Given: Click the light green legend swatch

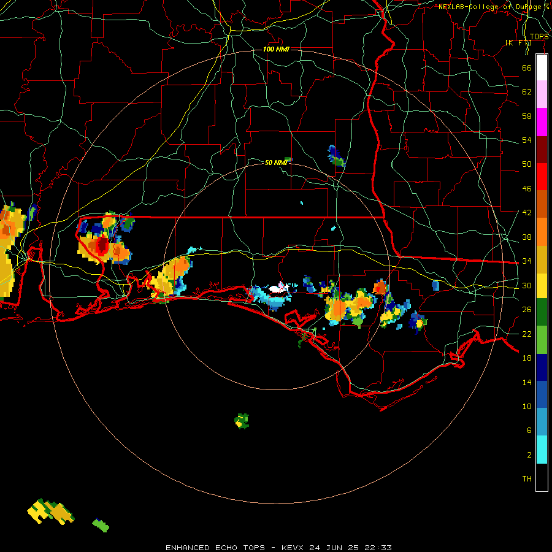Looking at the screenshot, I should [542, 340].
